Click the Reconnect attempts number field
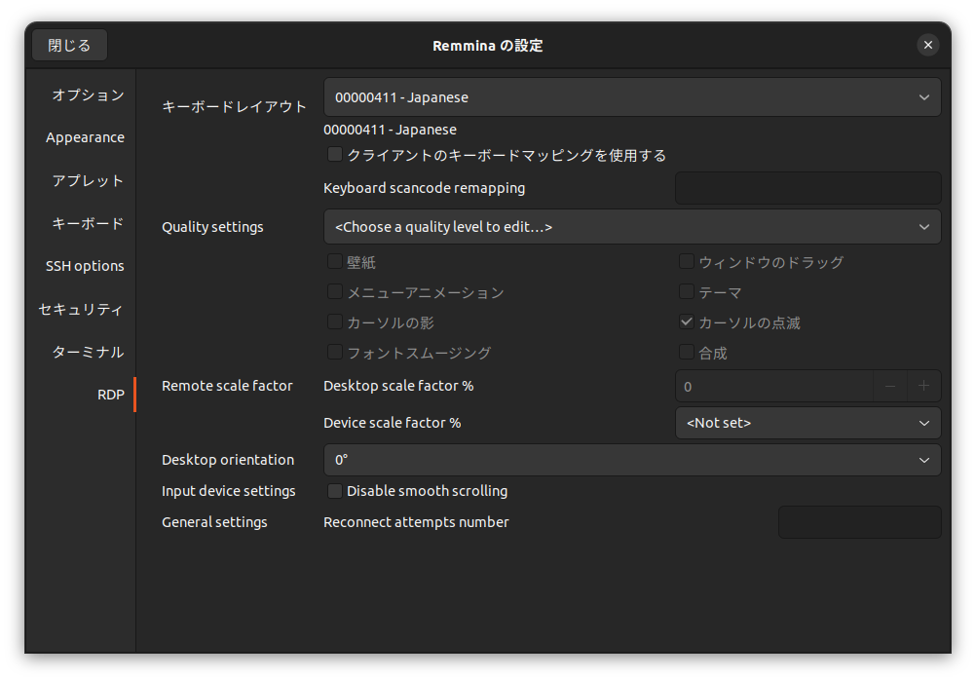976x681 pixels. point(859,522)
